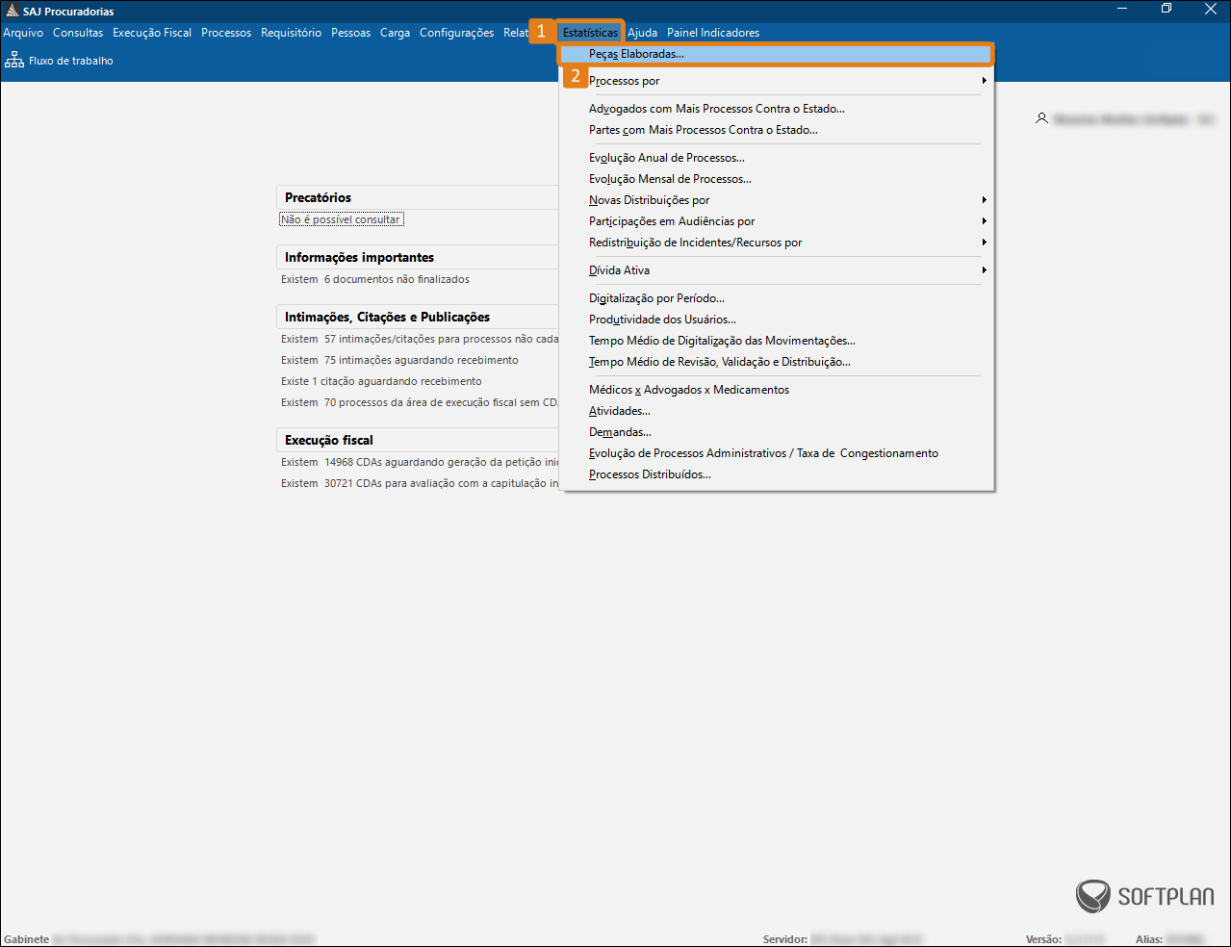Open Painel Indicadores menu
Viewport: 1231px width, 947px height.
coord(712,33)
